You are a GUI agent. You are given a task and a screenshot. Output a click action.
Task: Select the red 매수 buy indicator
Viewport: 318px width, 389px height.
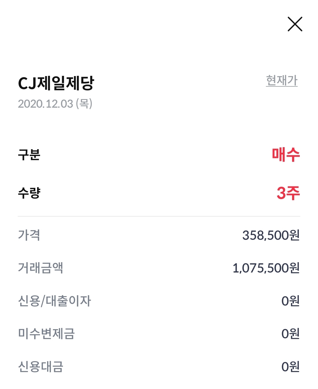click(286, 155)
